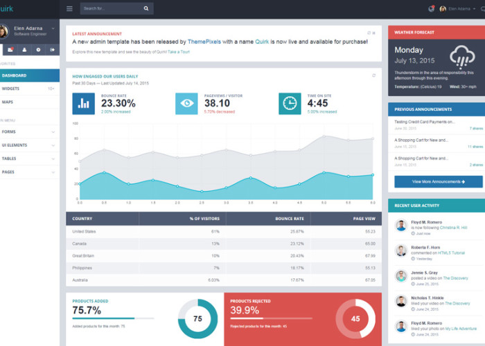Open the globe notifications icon
The height and width of the screenshot is (346, 485).
pyautogui.click(x=431, y=8)
